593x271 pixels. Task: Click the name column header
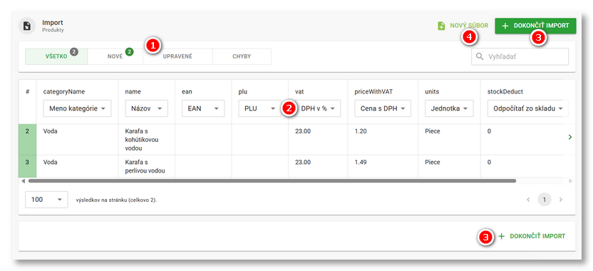tap(133, 91)
